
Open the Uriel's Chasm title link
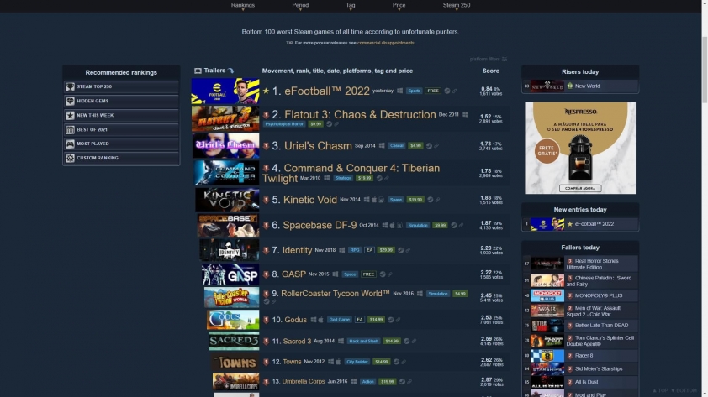318,146
